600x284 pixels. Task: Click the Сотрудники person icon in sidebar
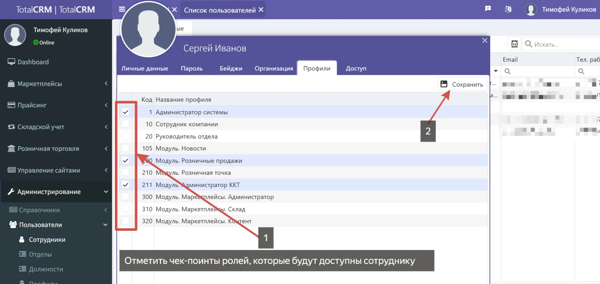click(22, 240)
